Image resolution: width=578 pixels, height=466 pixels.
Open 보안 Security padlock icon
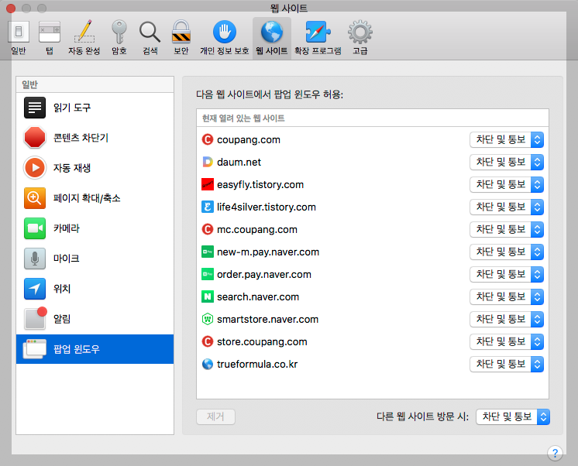pyautogui.click(x=181, y=32)
